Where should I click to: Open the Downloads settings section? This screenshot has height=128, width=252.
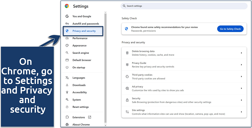coord(79,85)
